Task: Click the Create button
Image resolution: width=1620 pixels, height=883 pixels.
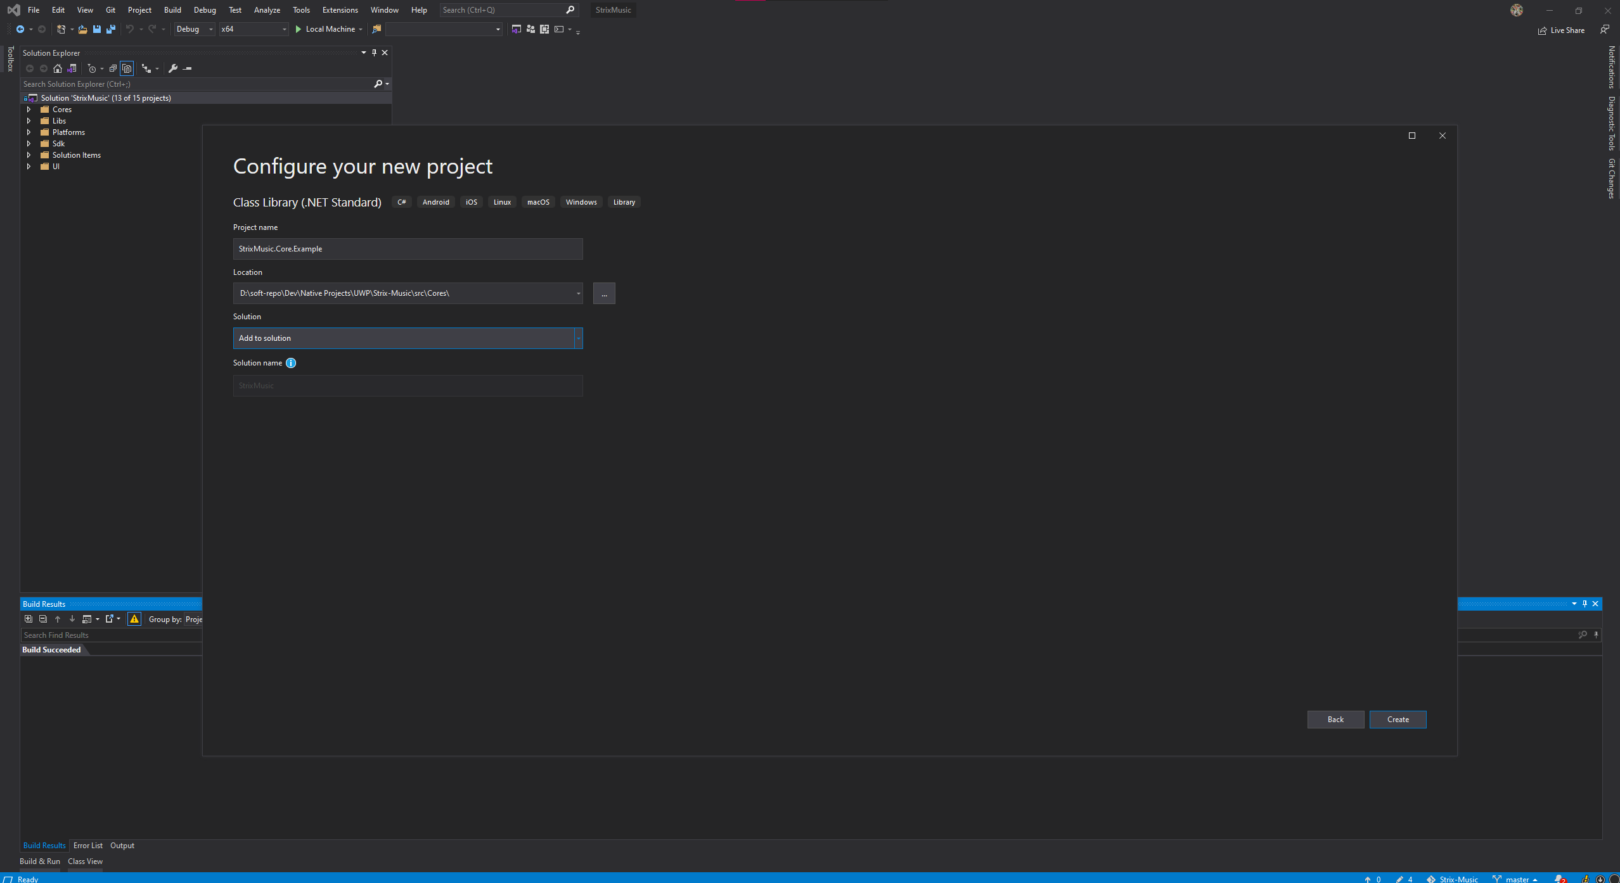Action: tap(1398, 720)
